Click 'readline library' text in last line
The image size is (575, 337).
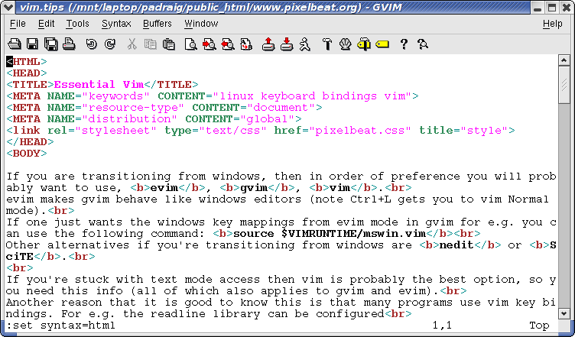click(205, 313)
